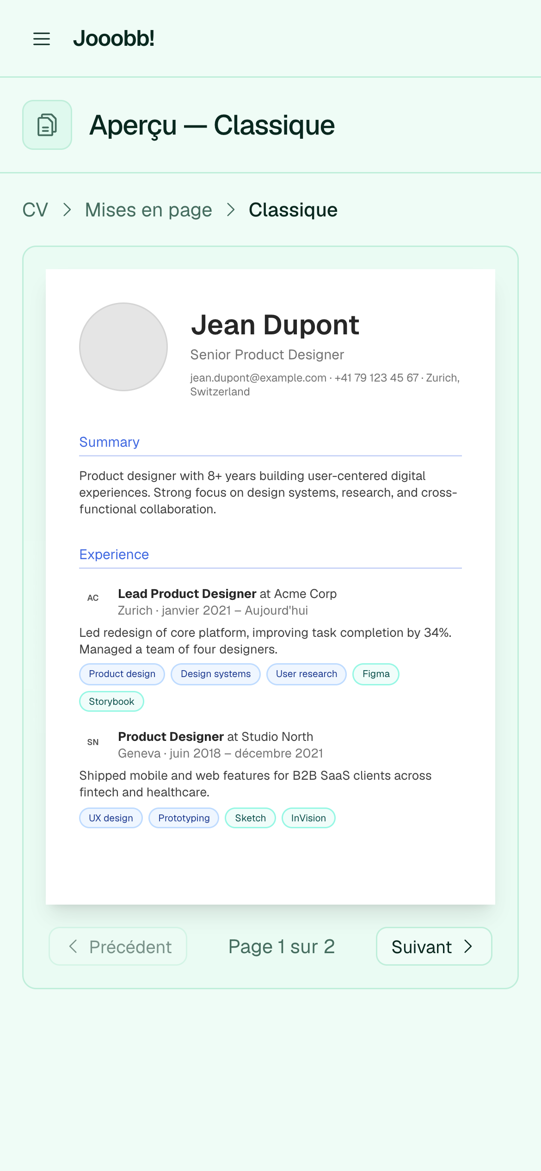541x1171 pixels.
Task: Click the Figma tool tag
Action: tap(376, 674)
